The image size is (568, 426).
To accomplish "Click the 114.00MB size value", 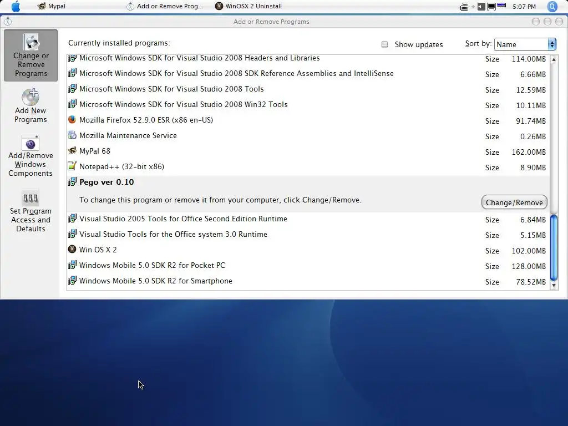I will (529, 59).
